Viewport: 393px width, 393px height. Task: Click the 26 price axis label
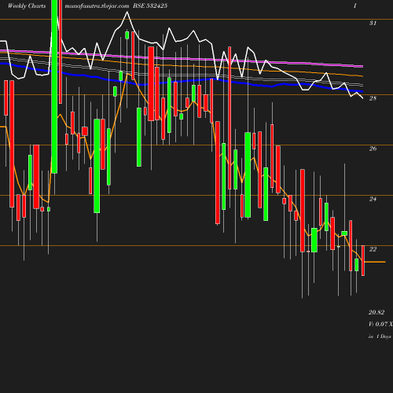tap(373, 149)
